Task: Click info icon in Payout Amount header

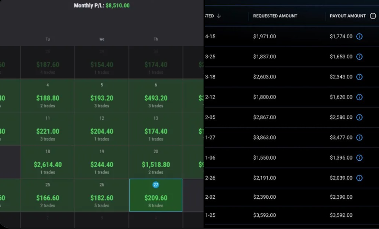Action: [x=373, y=16]
